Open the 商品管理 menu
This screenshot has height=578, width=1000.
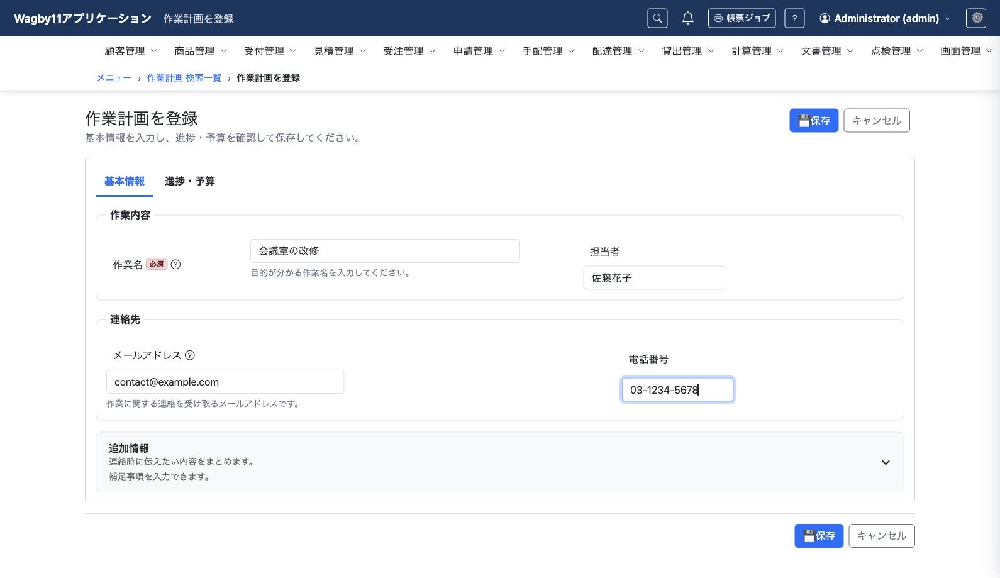(201, 51)
